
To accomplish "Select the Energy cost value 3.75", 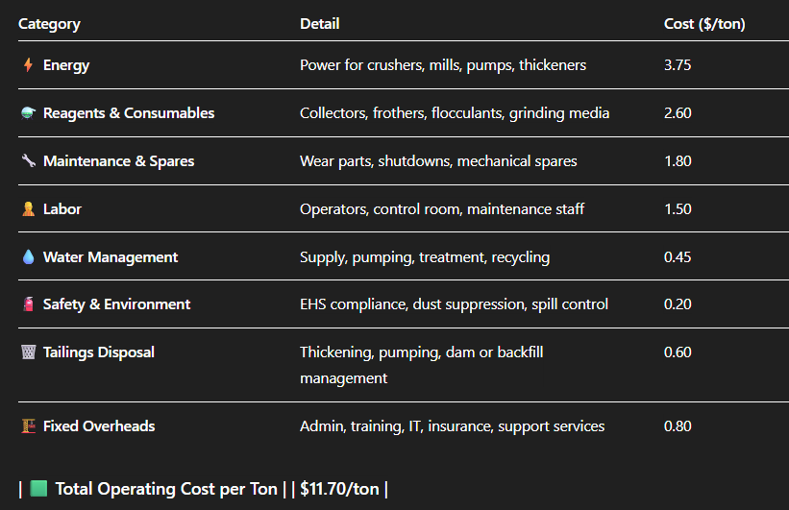I will (x=678, y=65).
